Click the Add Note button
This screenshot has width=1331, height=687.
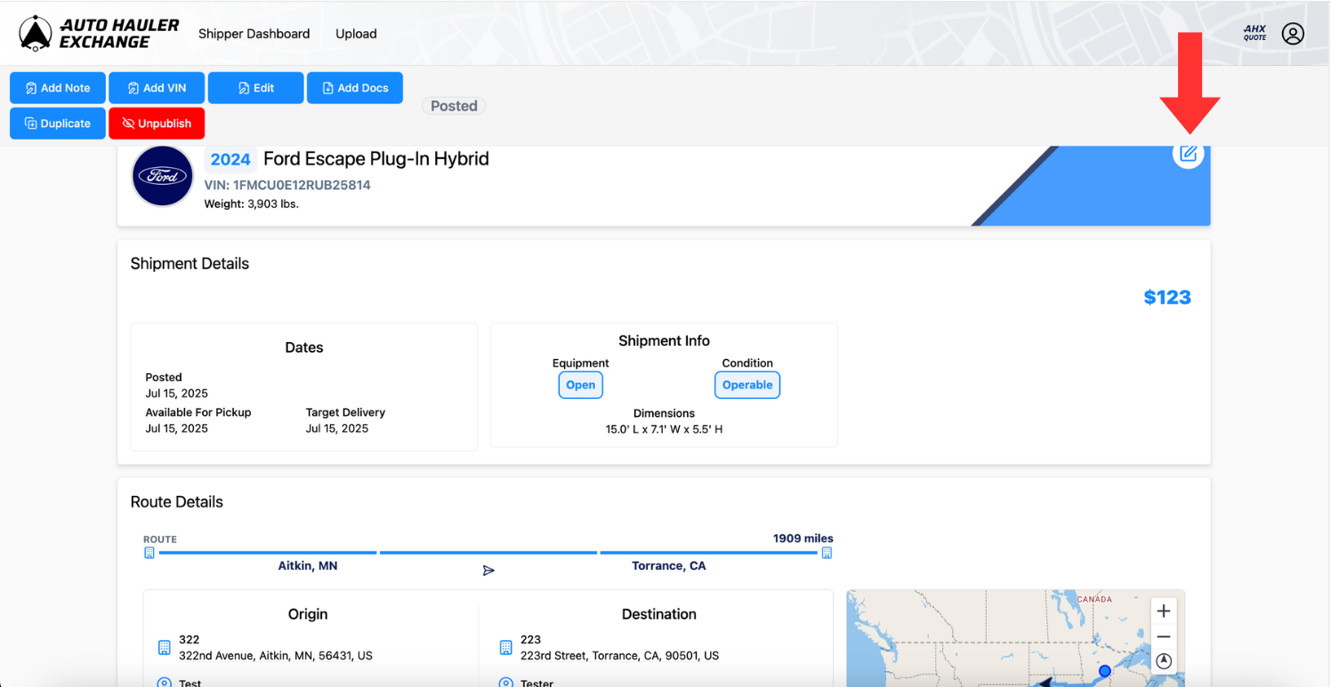click(58, 88)
